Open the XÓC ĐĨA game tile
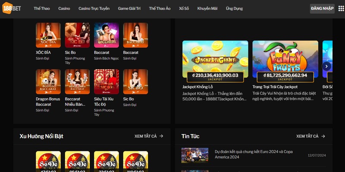The height and width of the screenshot is (172, 345). pyautogui.click(x=48, y=35)
